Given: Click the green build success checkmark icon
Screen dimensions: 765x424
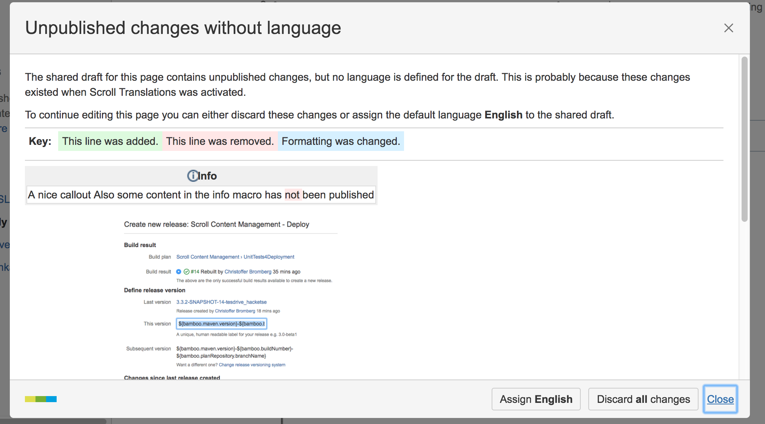Looking at the screenshot, I should click(x=187, y=272).
